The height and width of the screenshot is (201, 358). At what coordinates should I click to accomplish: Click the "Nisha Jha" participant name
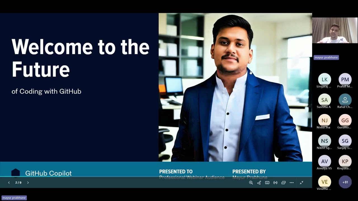pyautogui.click(x=323, y=127)
